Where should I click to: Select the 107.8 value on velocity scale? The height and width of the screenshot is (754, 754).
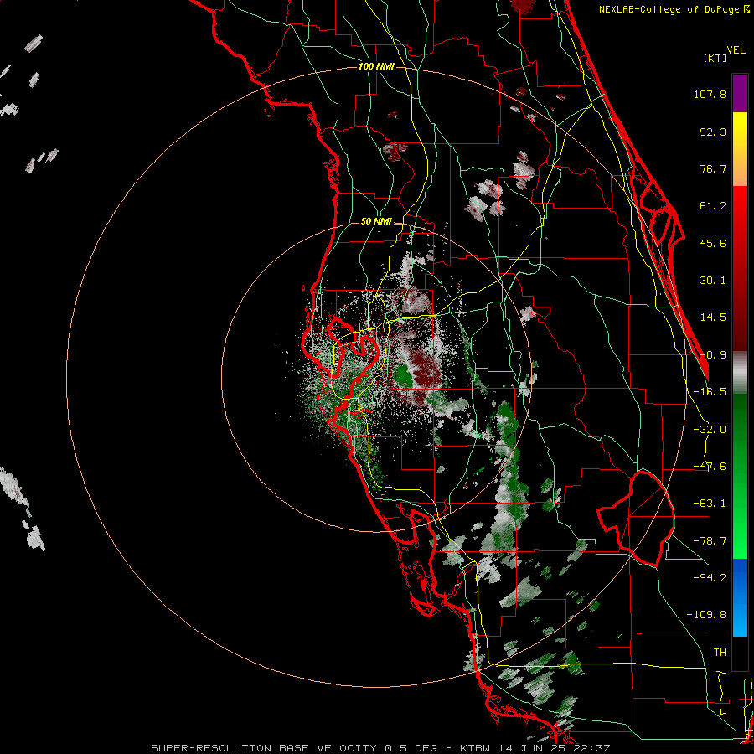tap(710, 94)
